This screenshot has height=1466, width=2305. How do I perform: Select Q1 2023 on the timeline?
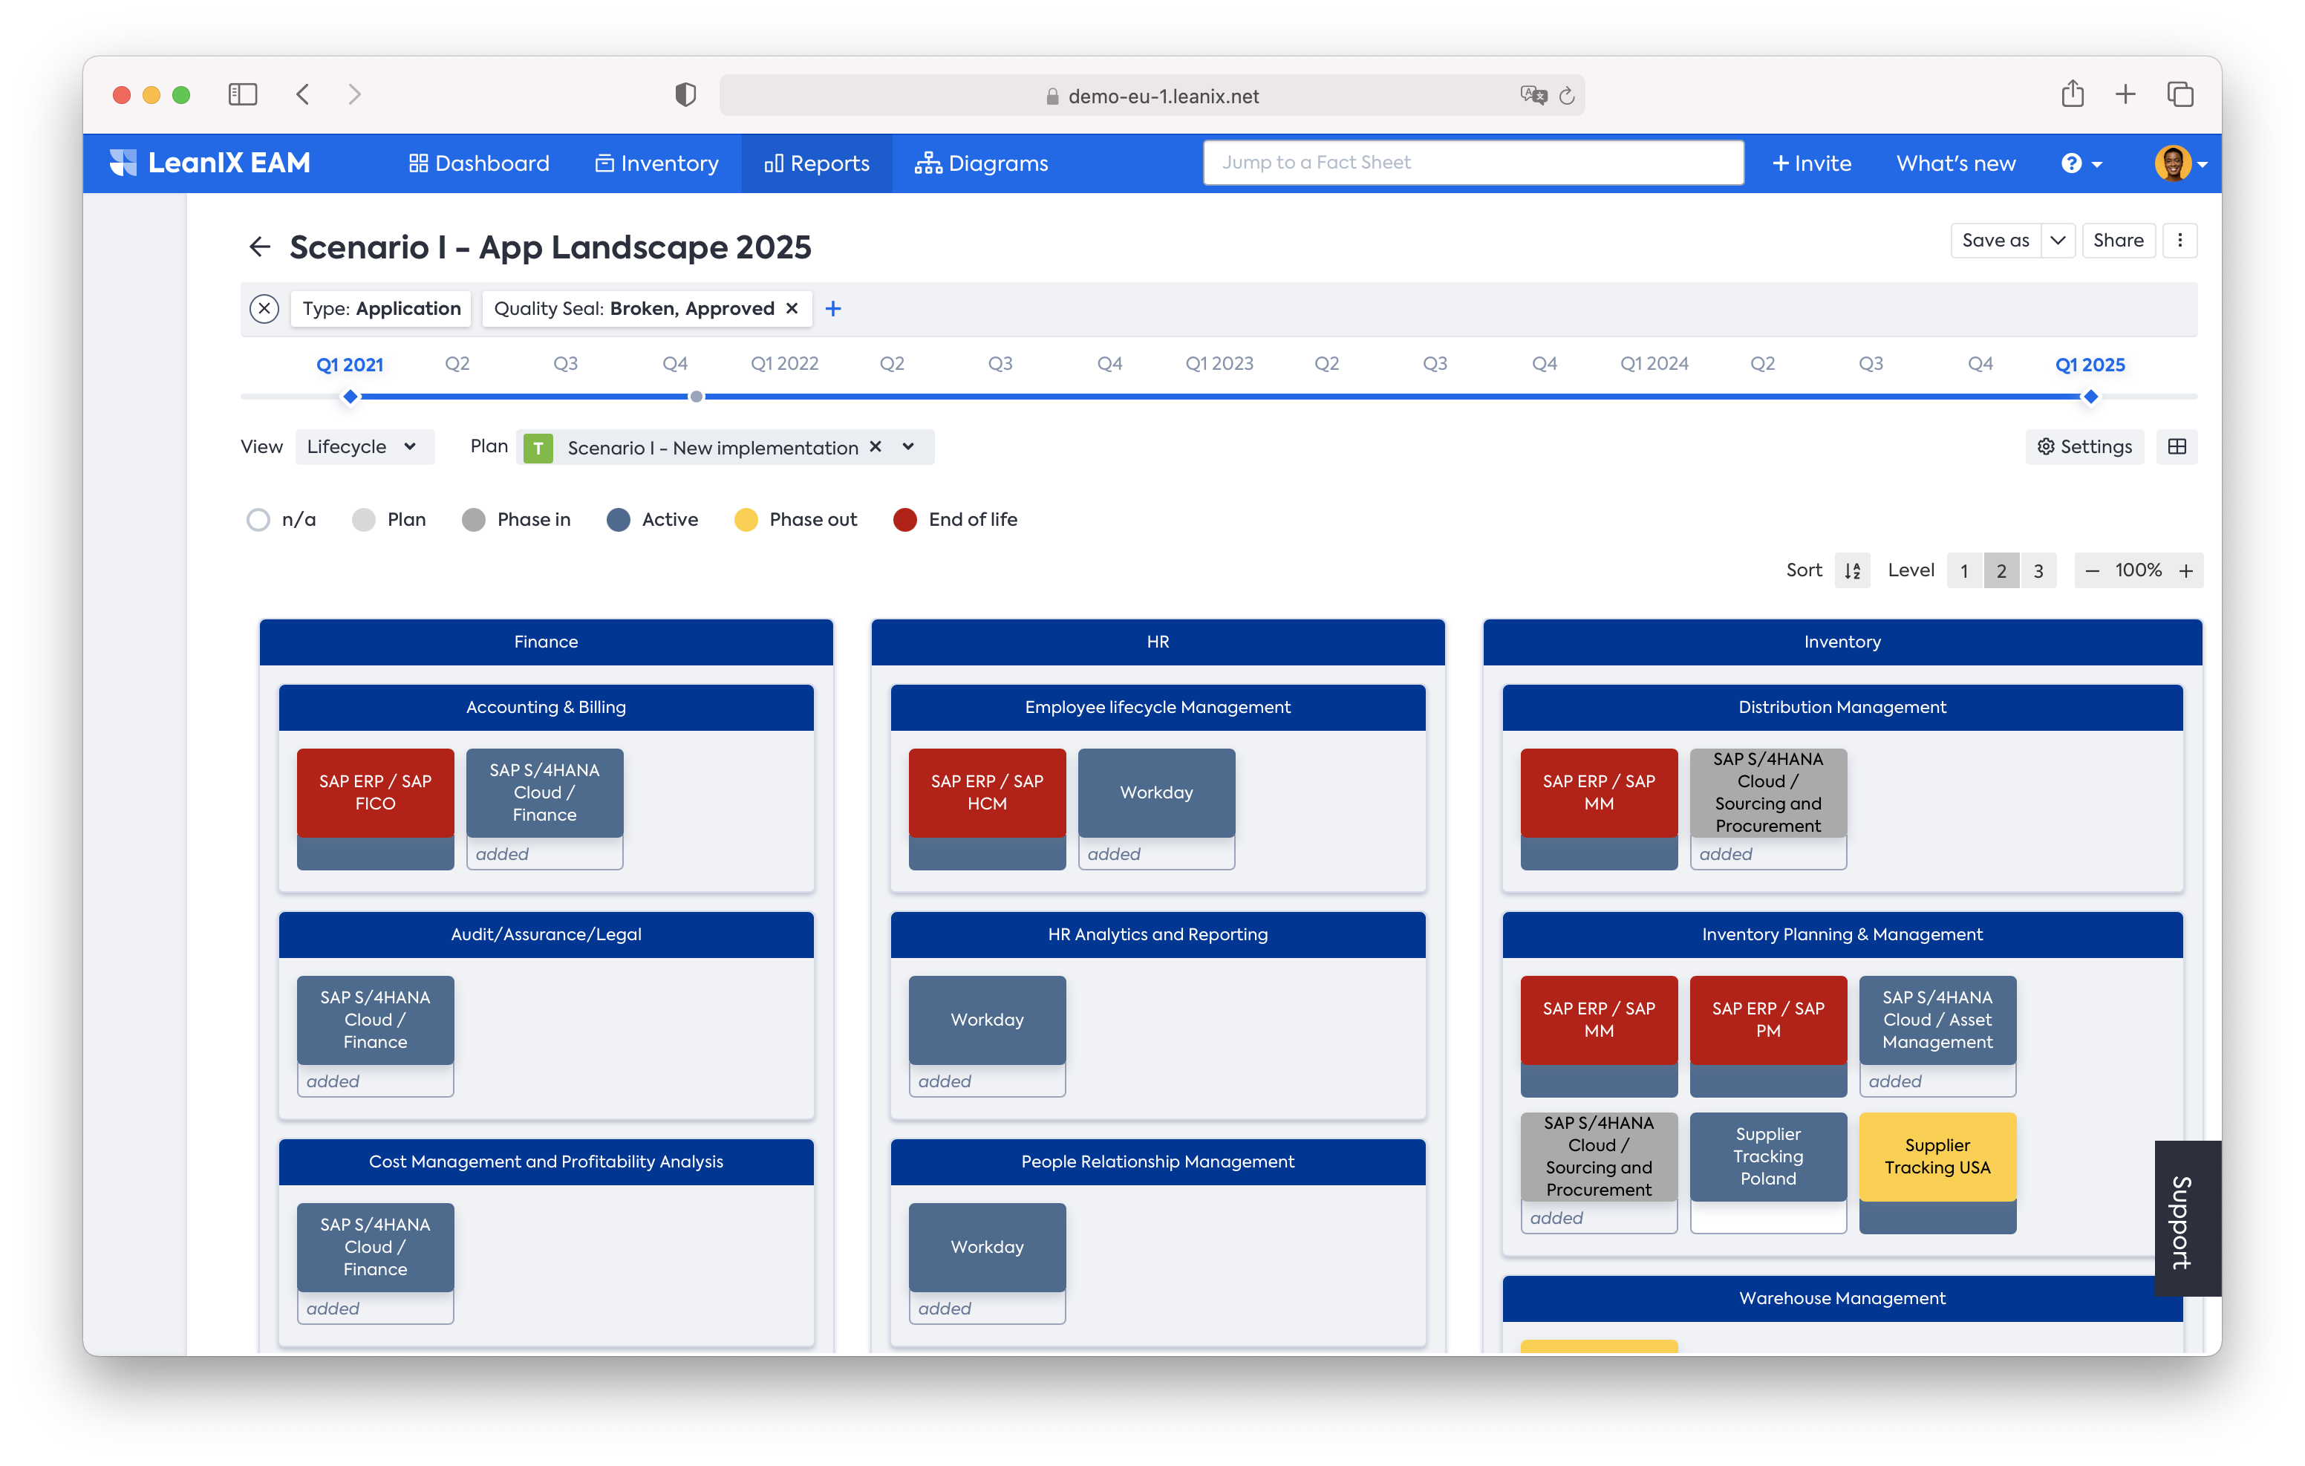pyautogui.click(x=1219, y=364)
